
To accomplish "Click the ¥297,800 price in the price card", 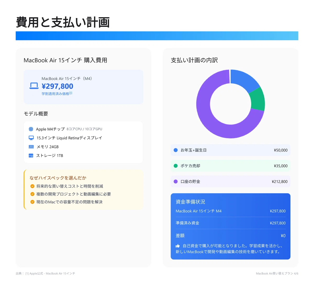I will [57, 86].
